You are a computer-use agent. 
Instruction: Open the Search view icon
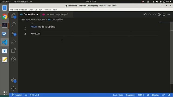(x=14, y=24)
